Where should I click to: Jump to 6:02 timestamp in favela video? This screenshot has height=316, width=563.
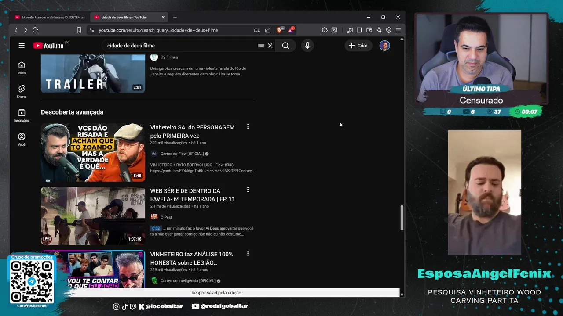pyautogui.click(x=156, y=228)
